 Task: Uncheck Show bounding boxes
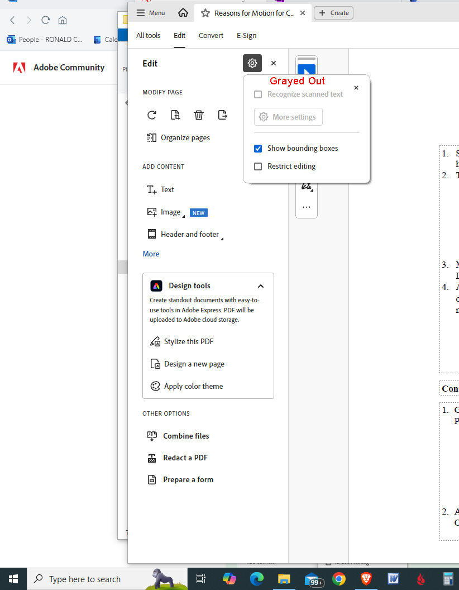(258, 148)
